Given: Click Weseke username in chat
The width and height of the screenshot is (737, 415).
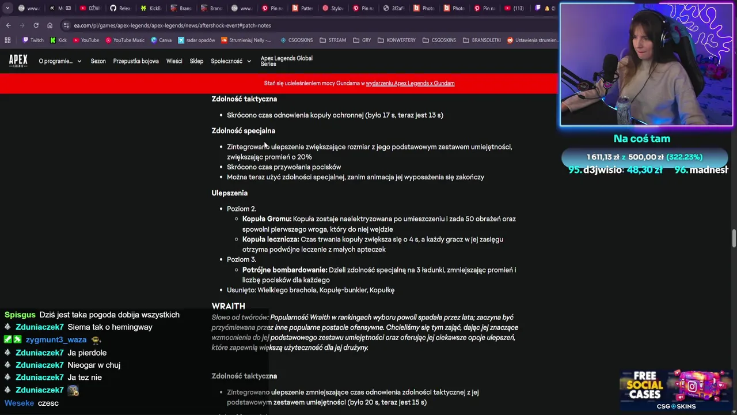Looking at the screenshot, I should [19, 403].
